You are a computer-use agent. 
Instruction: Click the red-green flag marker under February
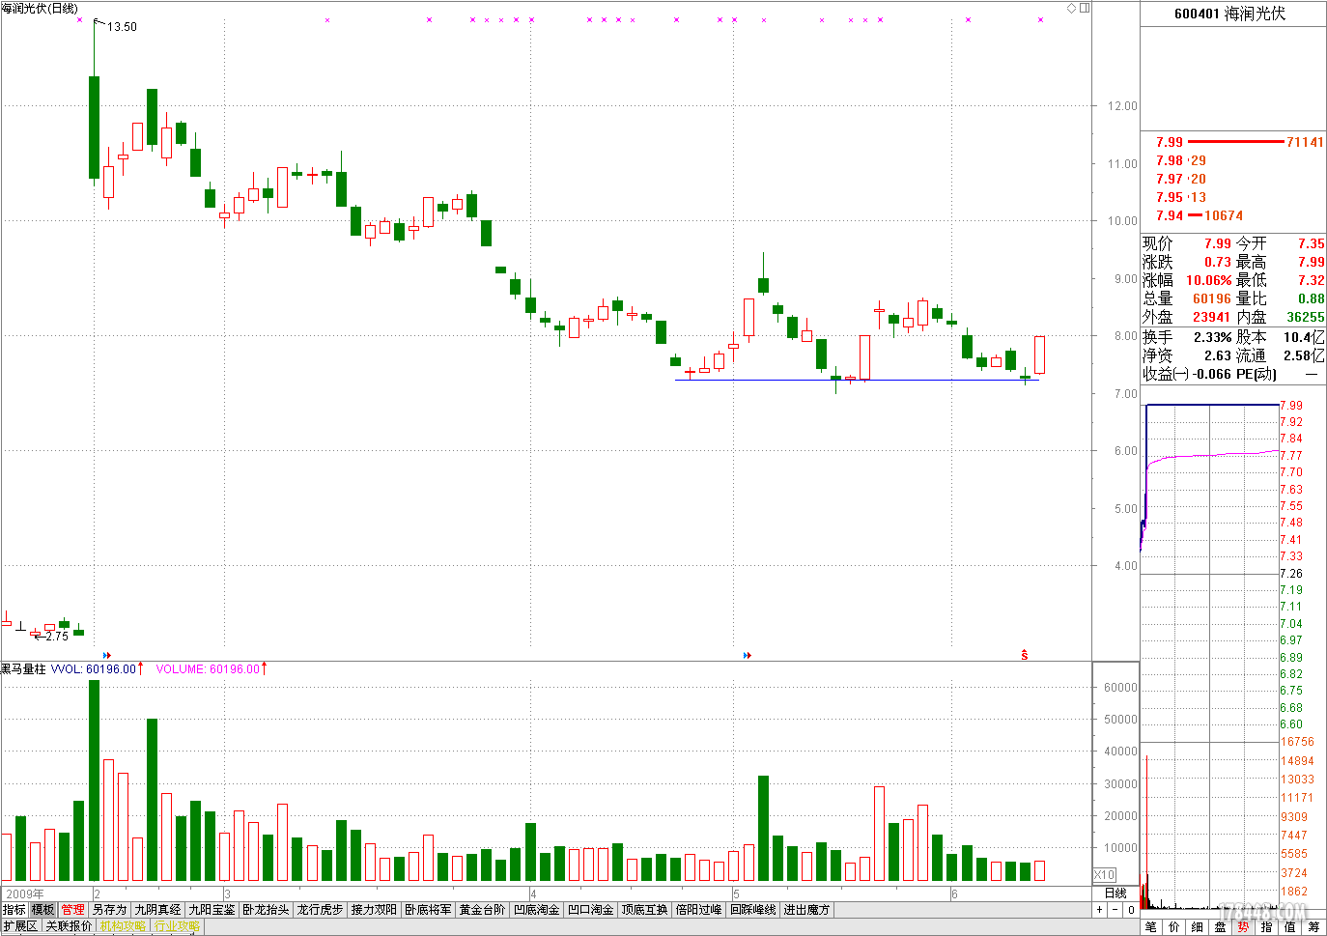(x=107, y=655)
